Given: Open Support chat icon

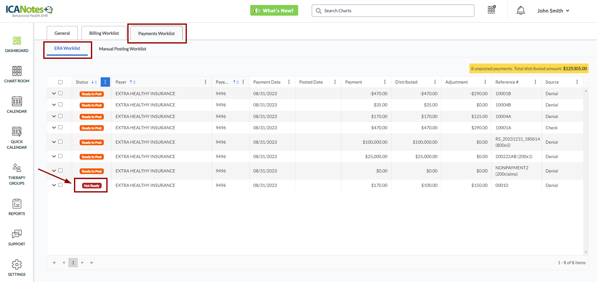Looking at the screenshot, I should click(17, 238).
